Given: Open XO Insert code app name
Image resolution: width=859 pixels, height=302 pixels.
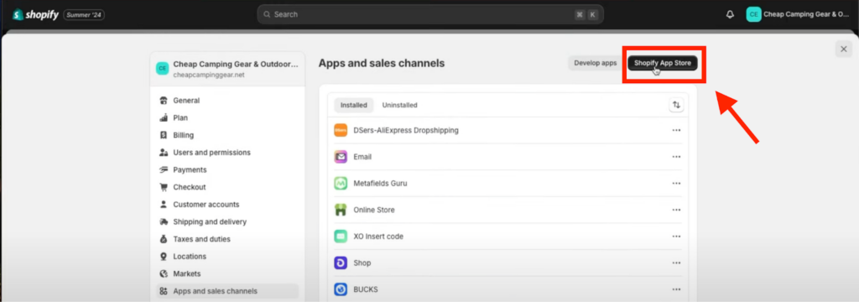Looking at the screenshot, I should [x=378, y=237].
